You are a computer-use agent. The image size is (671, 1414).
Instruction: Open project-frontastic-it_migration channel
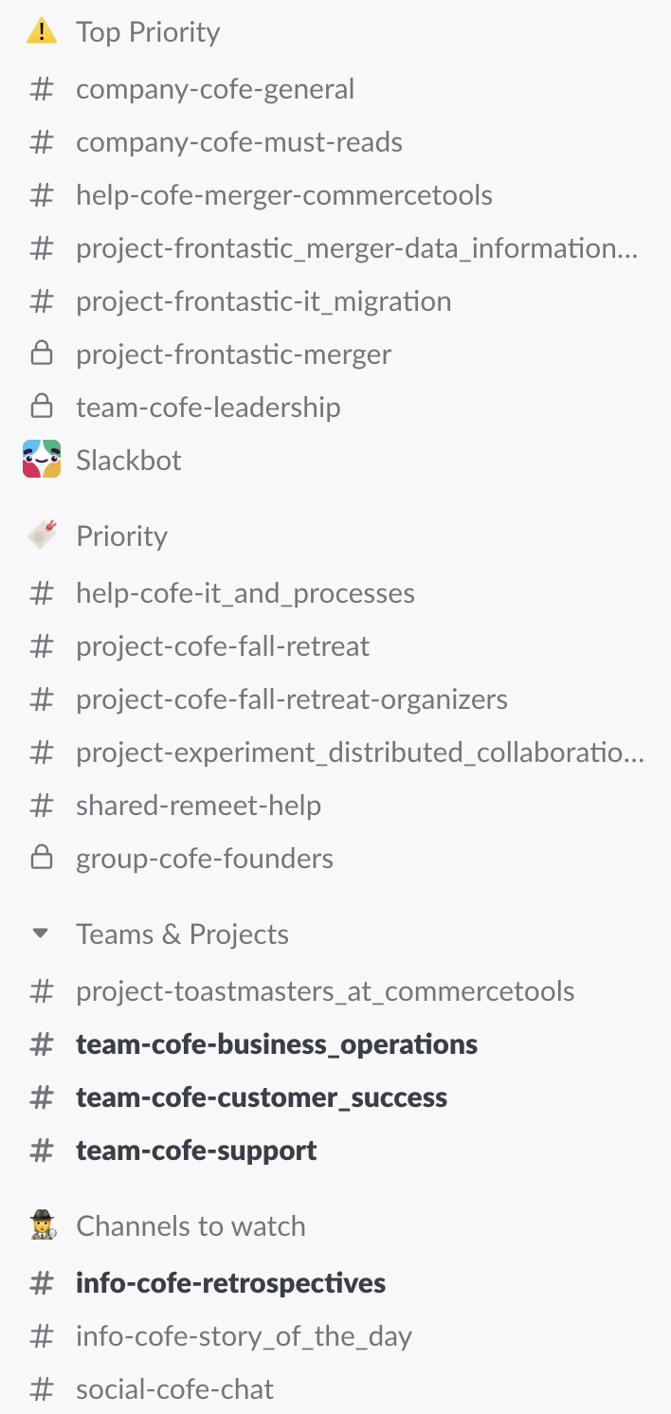coord(263,301)
